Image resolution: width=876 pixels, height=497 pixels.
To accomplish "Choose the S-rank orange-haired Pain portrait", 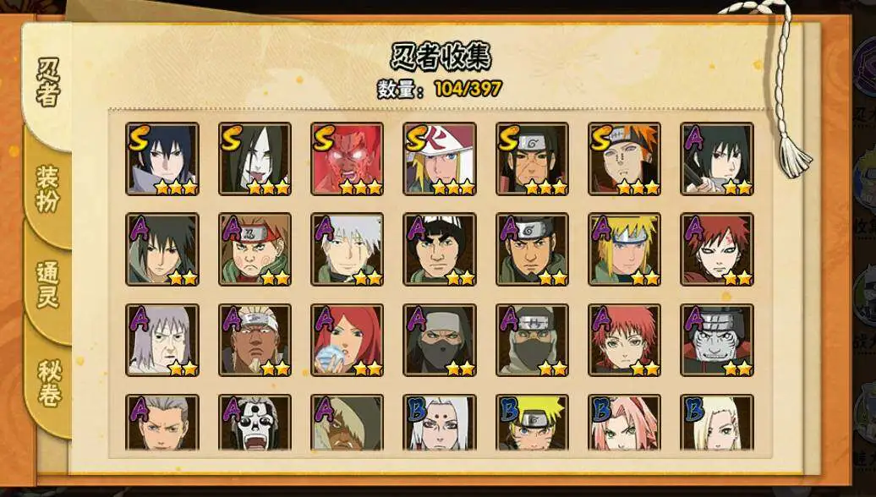I will click(625, 159).
